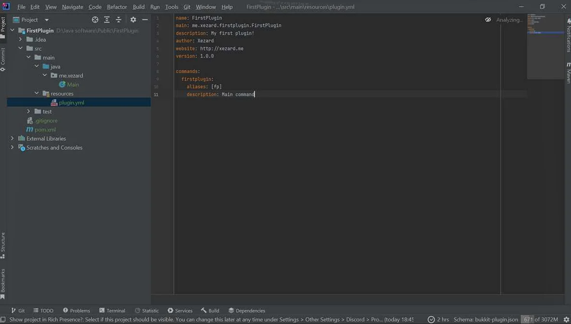Viewport: 571px width, 324px height.
Task: Expand all items in Project tree
Action: tap(107, 20)
